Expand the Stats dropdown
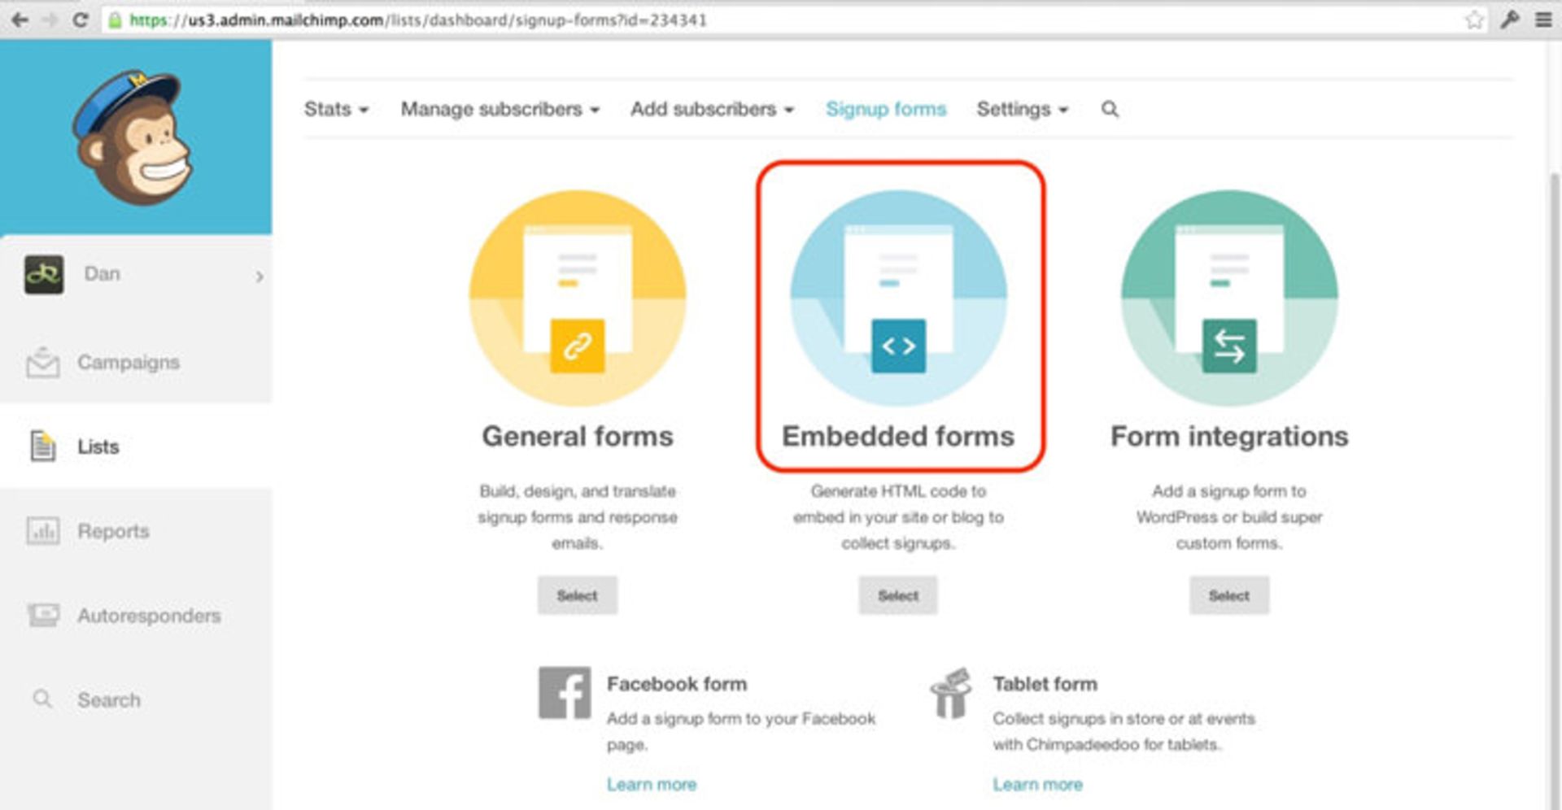 click(335, 109)
